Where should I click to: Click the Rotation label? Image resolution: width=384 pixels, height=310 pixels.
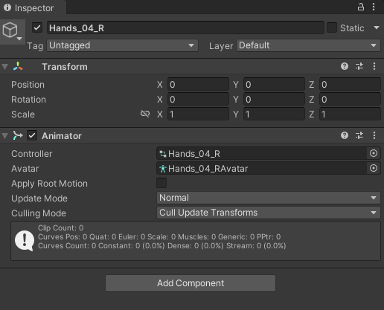tap(28, 100)
